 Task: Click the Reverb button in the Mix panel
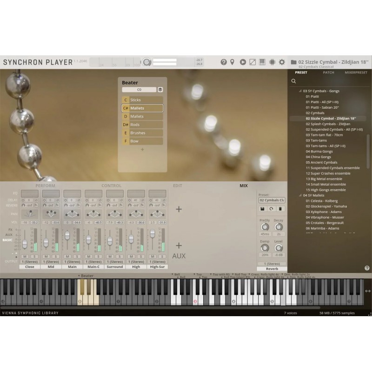(272, 269)
